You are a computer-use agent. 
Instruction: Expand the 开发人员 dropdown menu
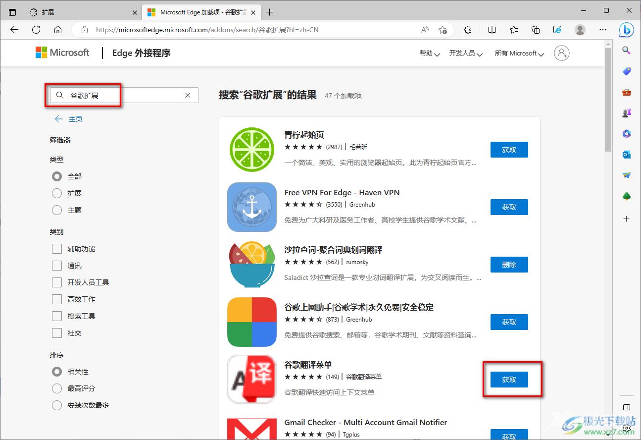[x=466, y=53]
